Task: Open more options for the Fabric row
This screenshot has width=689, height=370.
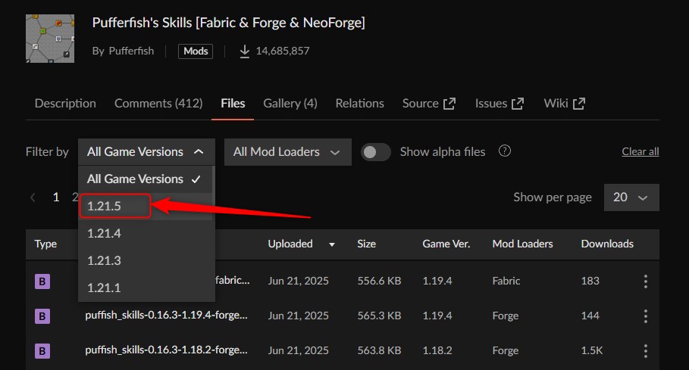Action: [646, 281]
